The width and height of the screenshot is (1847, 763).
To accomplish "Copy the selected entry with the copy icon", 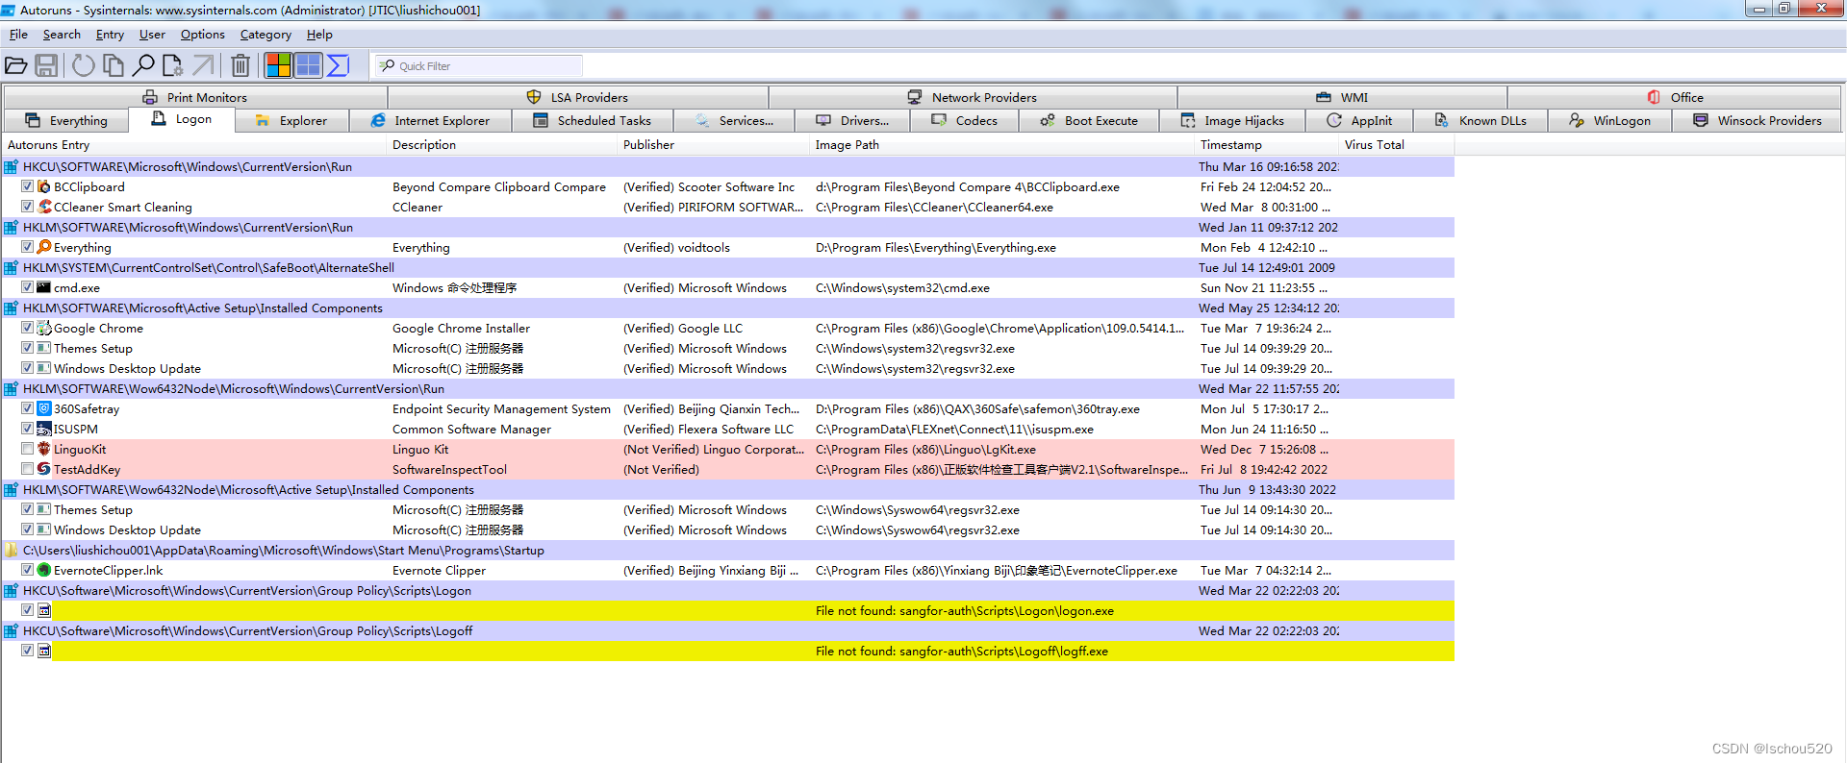I will click(114, 65).
